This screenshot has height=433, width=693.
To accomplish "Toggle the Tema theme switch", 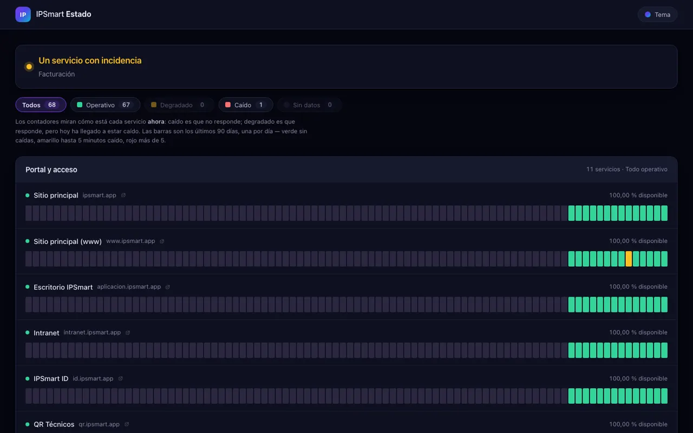I will point(657,15).
